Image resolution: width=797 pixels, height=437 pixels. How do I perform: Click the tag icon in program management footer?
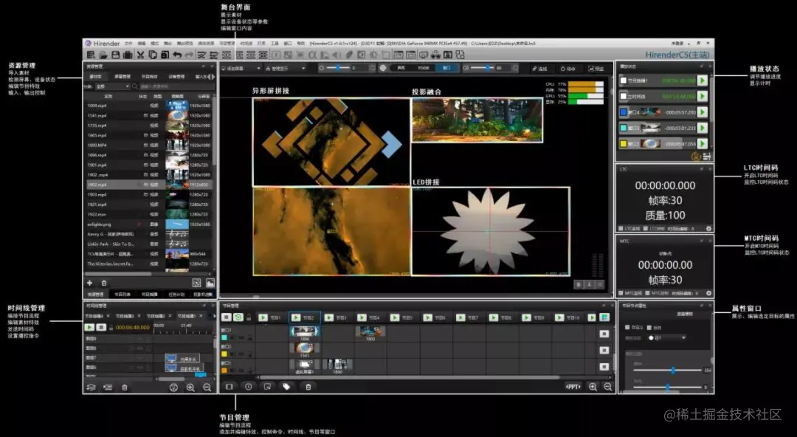click(x=286, y=387)
